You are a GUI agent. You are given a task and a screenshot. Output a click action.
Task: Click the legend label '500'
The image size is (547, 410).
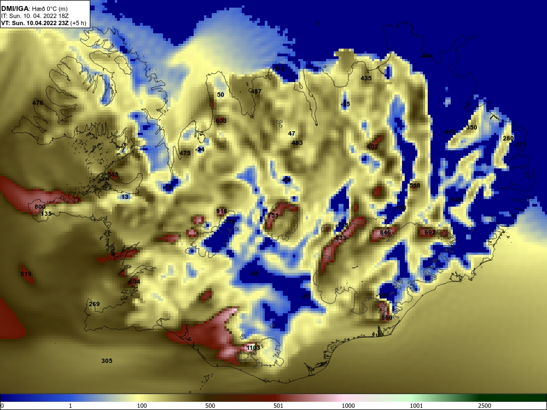[210, 406]
